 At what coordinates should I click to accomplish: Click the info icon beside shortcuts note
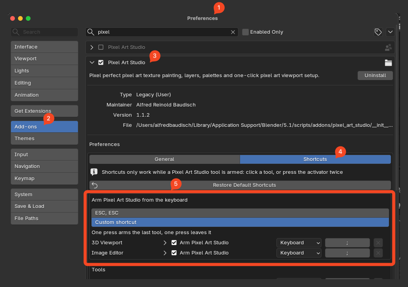[94, 172]
